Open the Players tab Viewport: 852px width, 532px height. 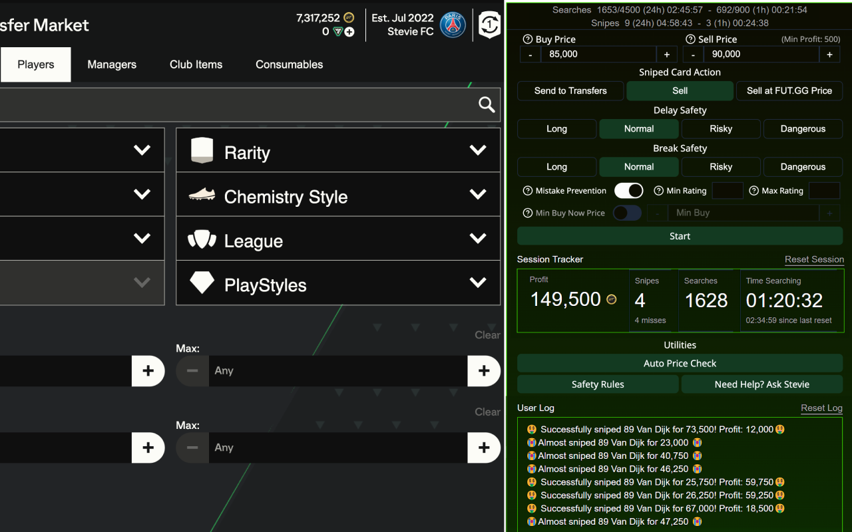pyautogui.click(x=36, y=65)
